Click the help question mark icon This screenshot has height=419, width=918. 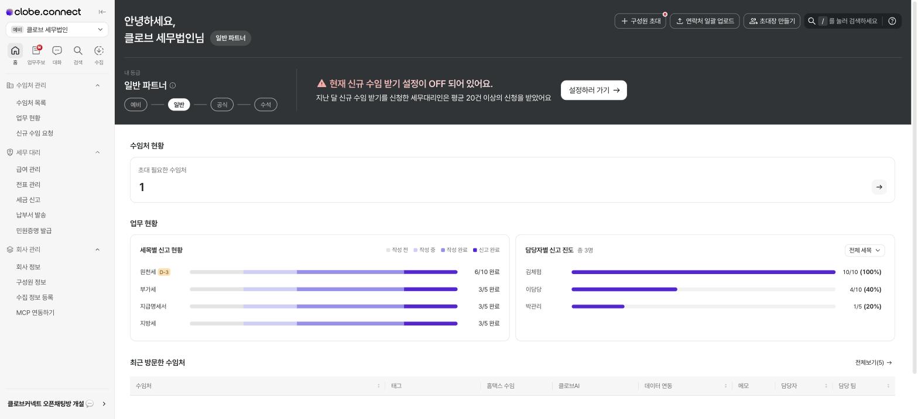coord(892,21)
